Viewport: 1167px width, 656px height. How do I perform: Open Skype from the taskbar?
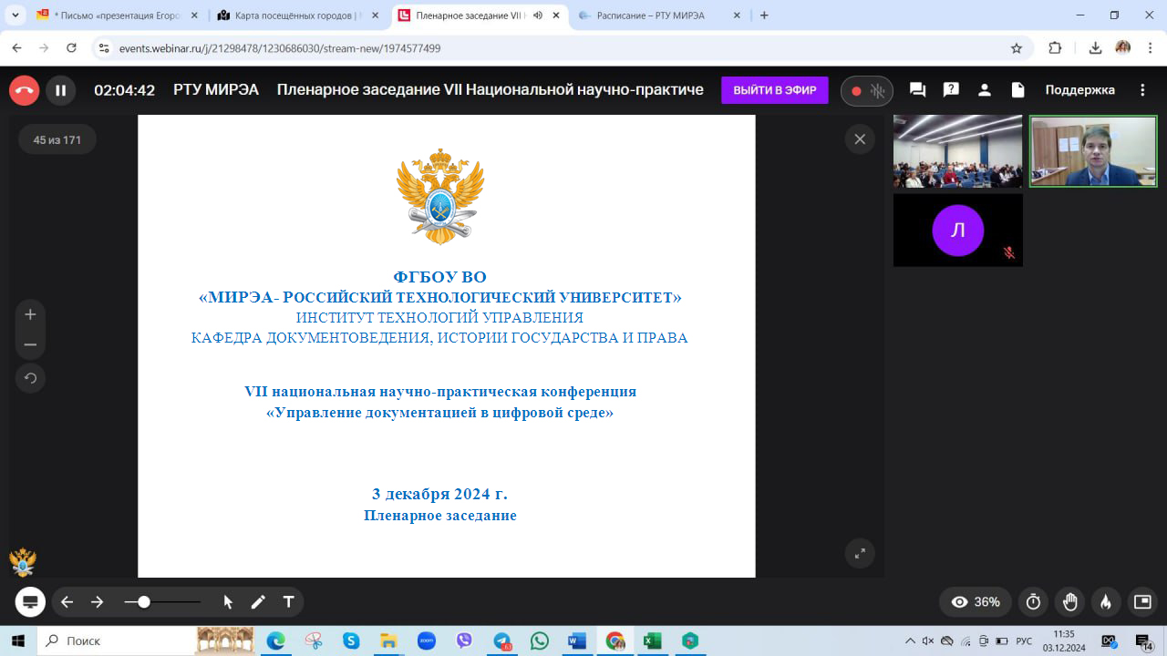coord(351,641)
